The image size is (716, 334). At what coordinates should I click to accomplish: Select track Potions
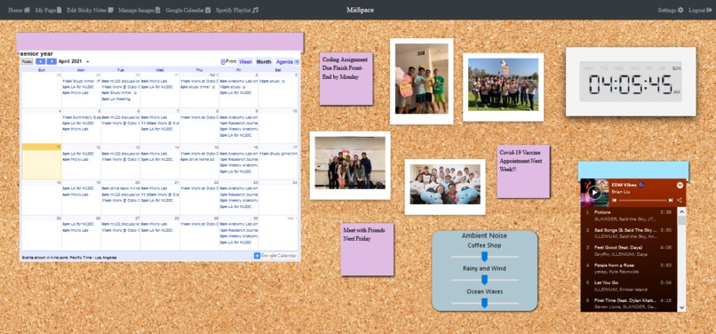click(x=629, y=215)
